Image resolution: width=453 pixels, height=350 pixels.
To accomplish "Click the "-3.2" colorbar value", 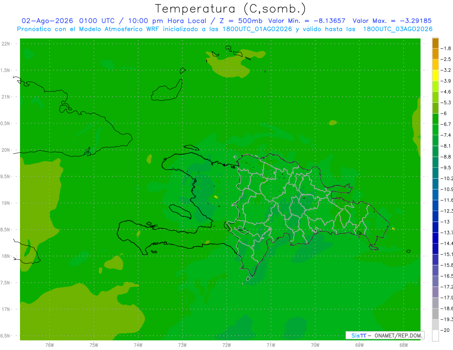I will click(x=446, y=70).
